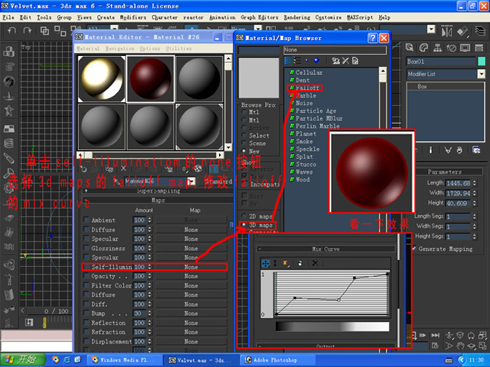490x367 pixels.
Task: Select the Scene radio under Browse From
Action: click(x=244, y=143)
